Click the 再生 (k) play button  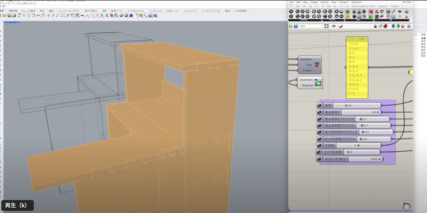[x=18, y=205]
